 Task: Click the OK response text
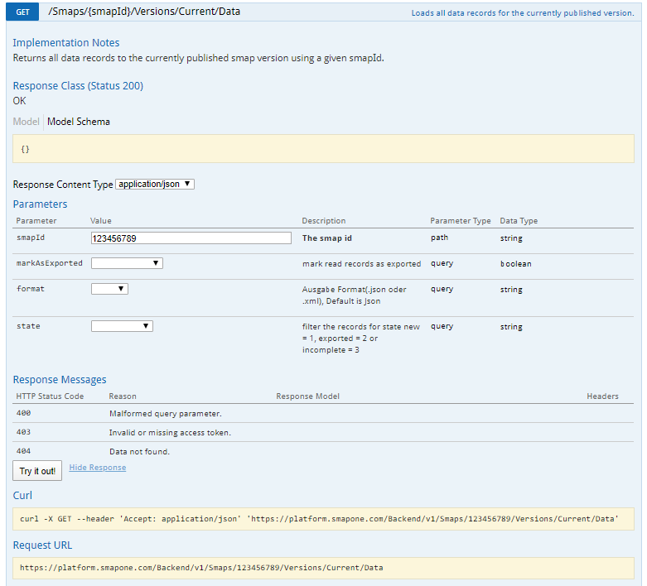(x=19, y=101)
